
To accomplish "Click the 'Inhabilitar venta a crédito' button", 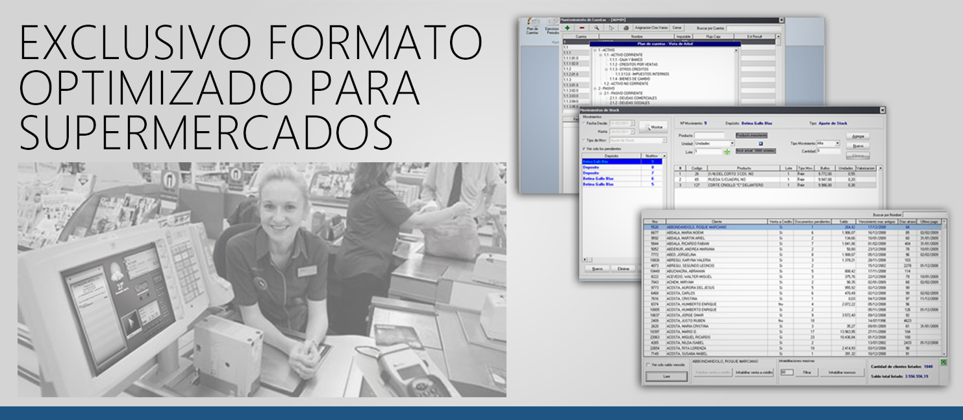I will pyautogui.click(x=753, y=372).
